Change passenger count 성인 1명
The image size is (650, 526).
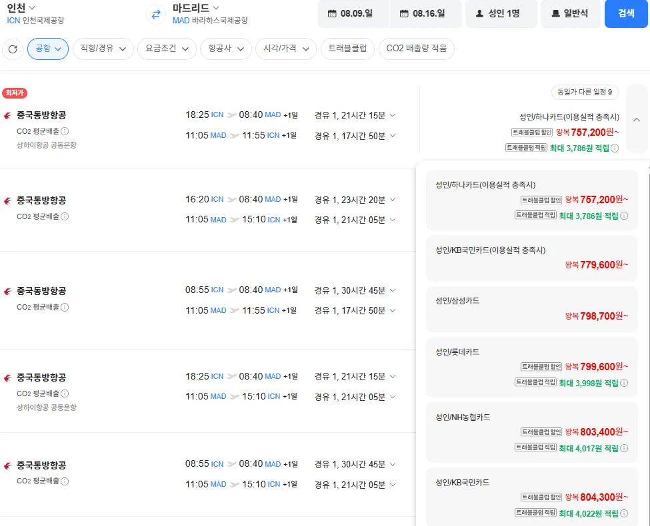[x=501, y=14]
